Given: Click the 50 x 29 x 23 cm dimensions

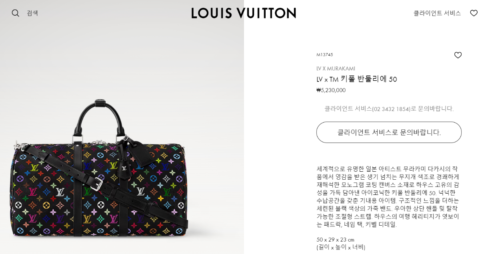Looking at the screenshot, I should coord(335,240).
